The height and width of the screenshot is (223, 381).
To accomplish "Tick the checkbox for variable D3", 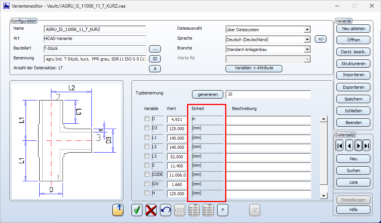I will 147,128.
